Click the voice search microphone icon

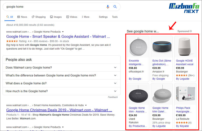click(x=108, y=7)
